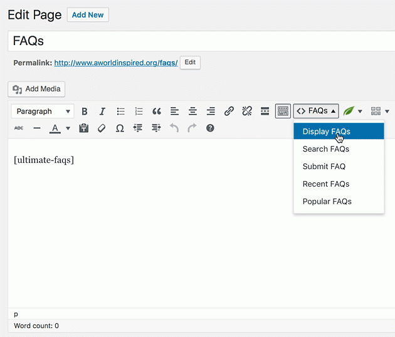Click Edit next to the permalink
395x337 pixels.
click(190, 63)
